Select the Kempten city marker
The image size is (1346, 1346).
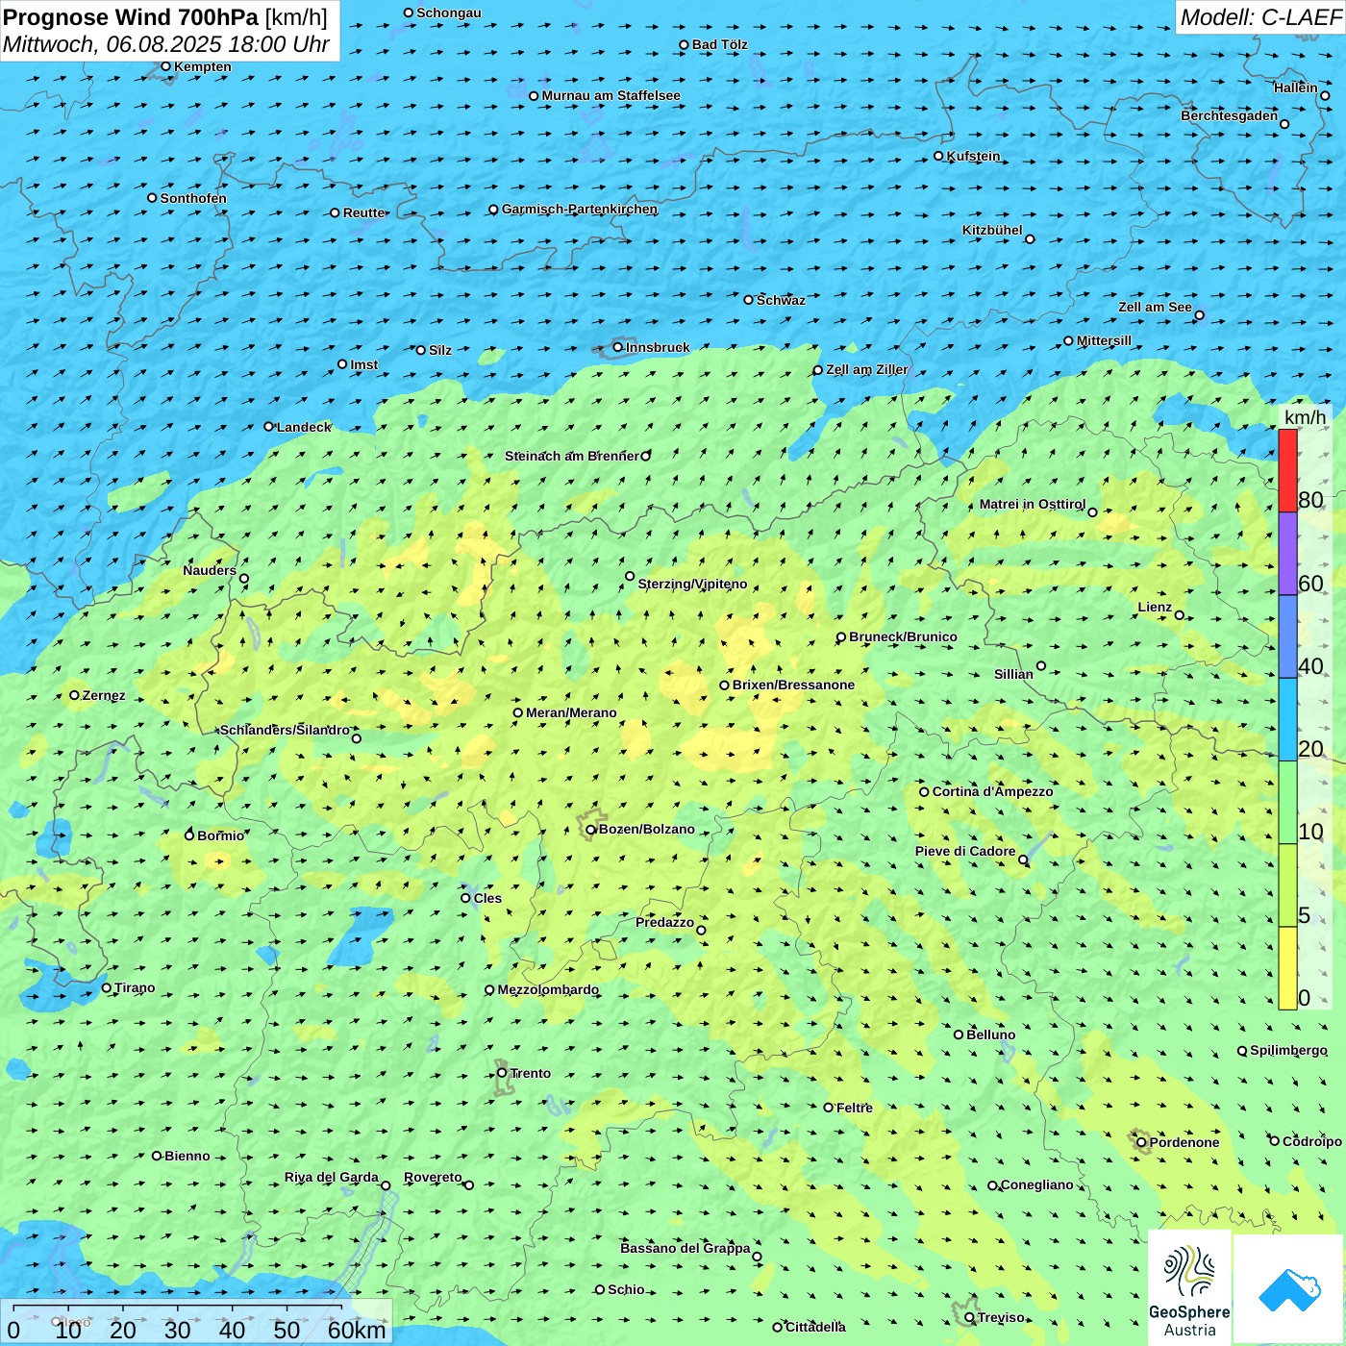166,66
